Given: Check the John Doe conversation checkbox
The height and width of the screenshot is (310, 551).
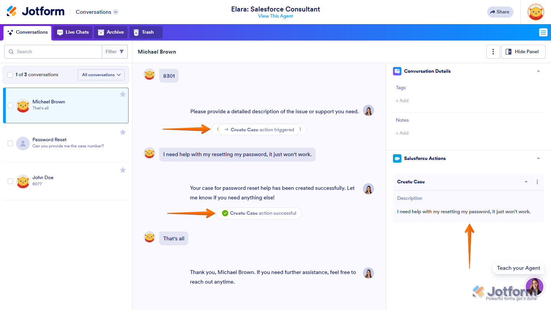Looking at the screenshot, I should click(x=10, y=181).
